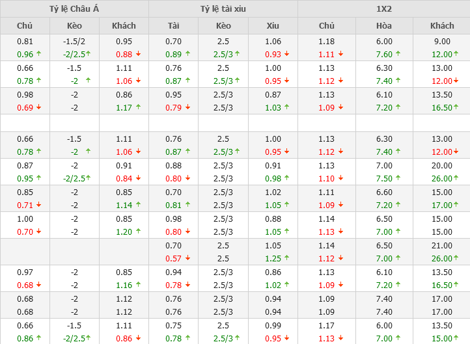Click the Tài column header
Image resolution: width=470 pixels, height=344 pixels.
tap(173, 26)
